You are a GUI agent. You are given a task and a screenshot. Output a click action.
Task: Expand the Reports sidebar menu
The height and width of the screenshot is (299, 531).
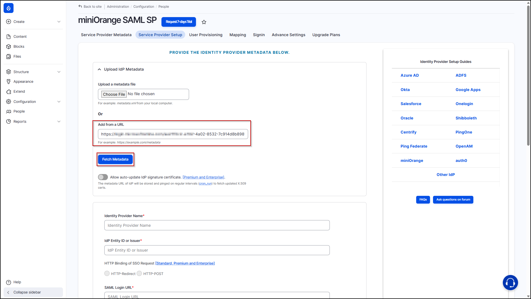59,121
